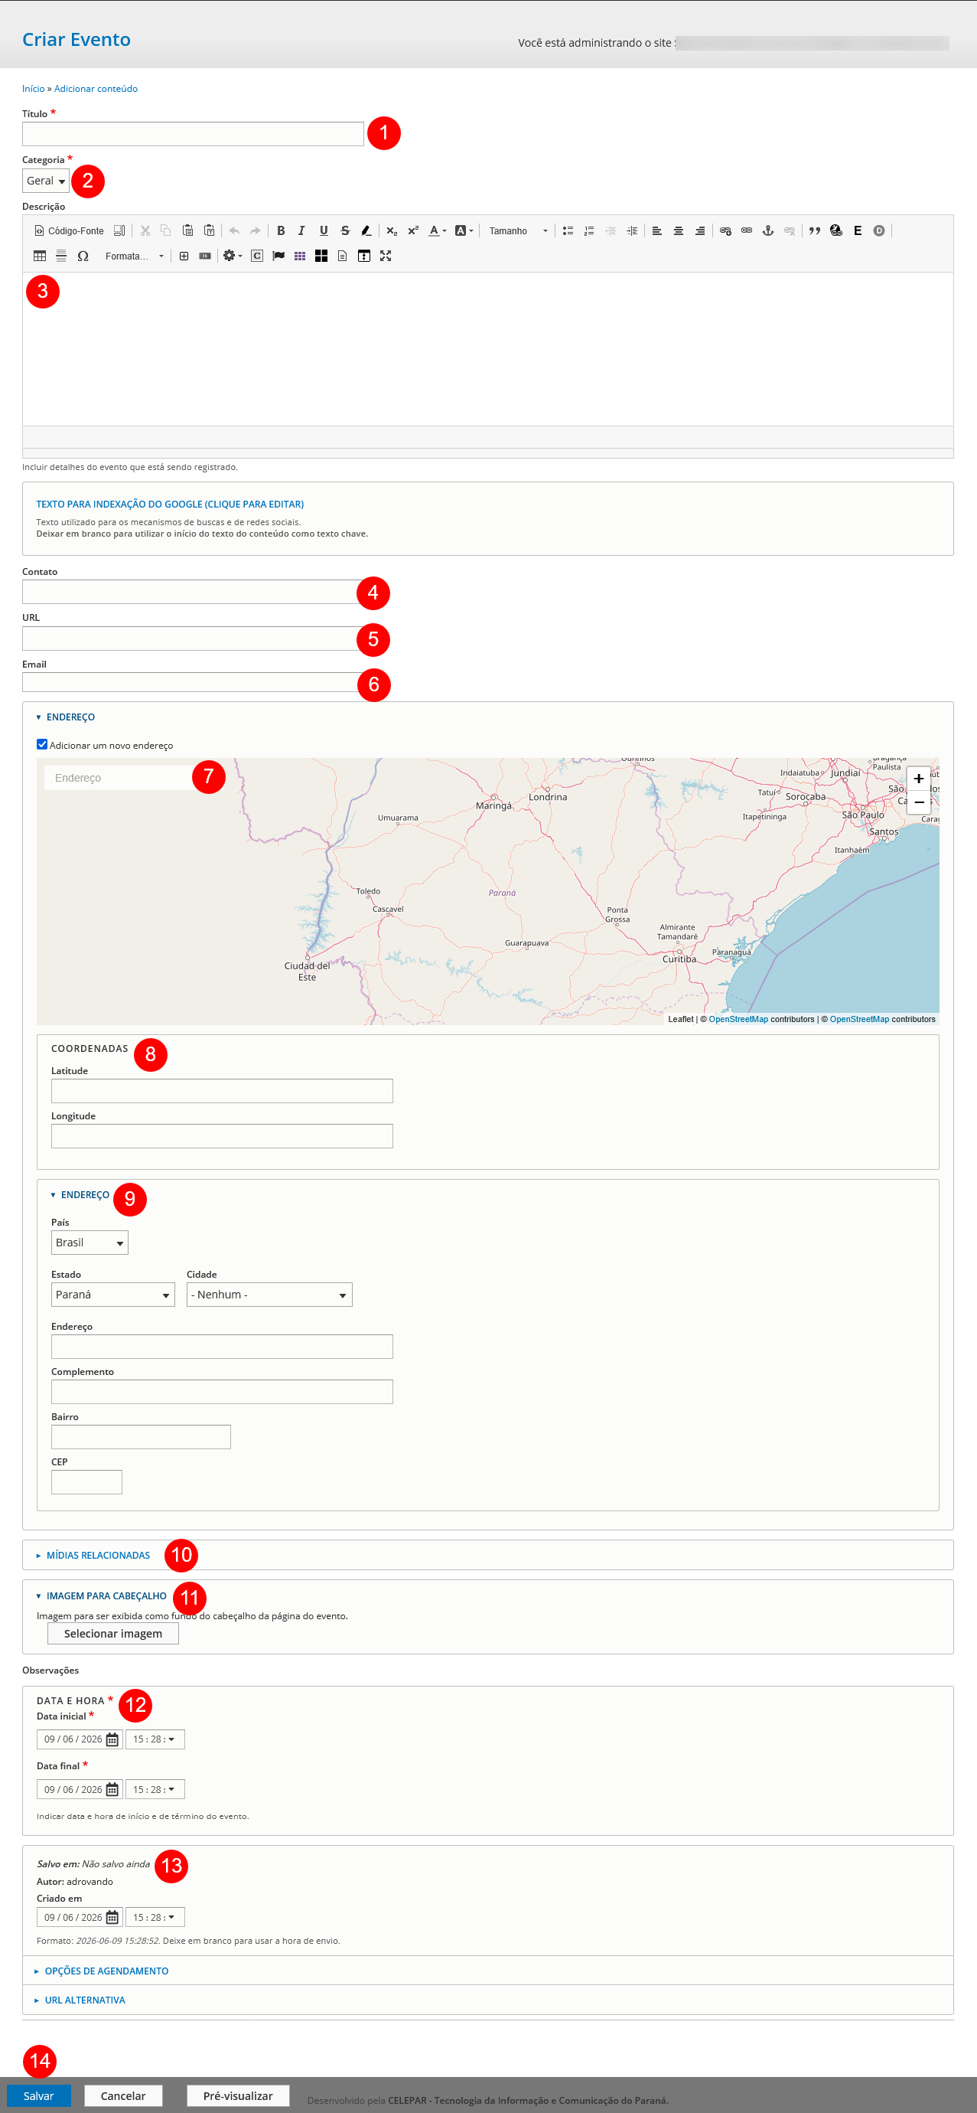Viewport: 977px width, 2113px height.
Task: Uncheck 'Adicionar um novo endereço'
Action: coord(42,745)
